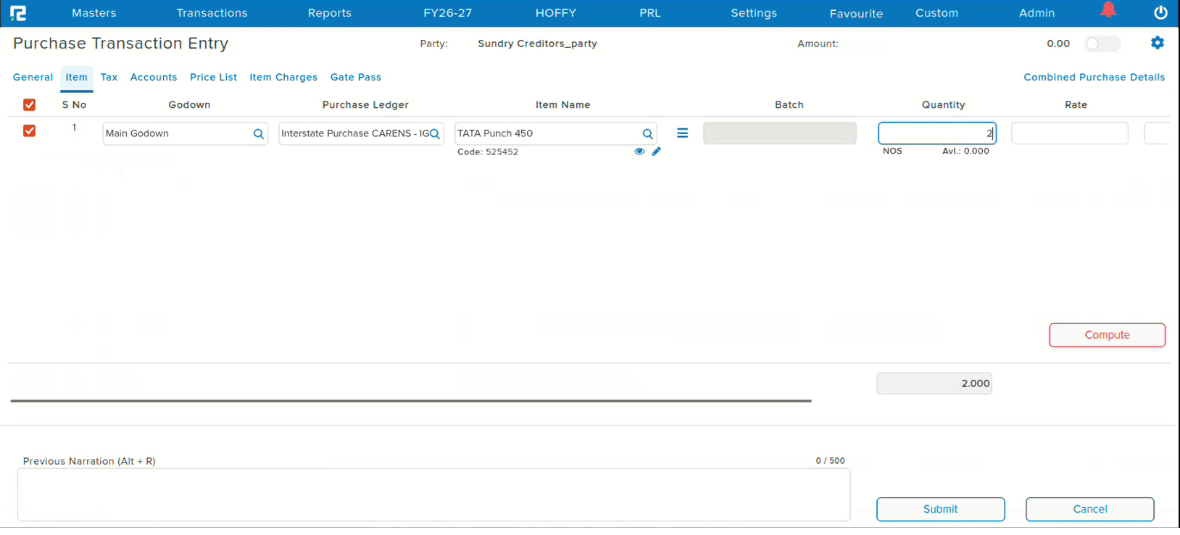This screenshot has width=1180, height=535.
Task: Toggle the switch next to the amount
Action: click(x=1102, y=43)
